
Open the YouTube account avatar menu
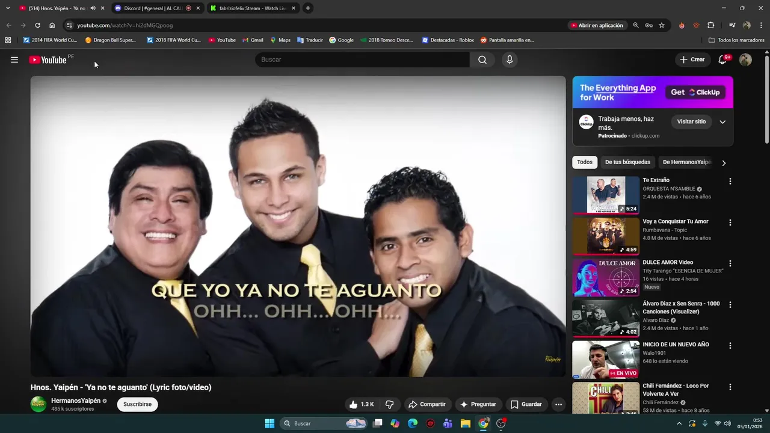pyautogui.click(x=745, y=60)
